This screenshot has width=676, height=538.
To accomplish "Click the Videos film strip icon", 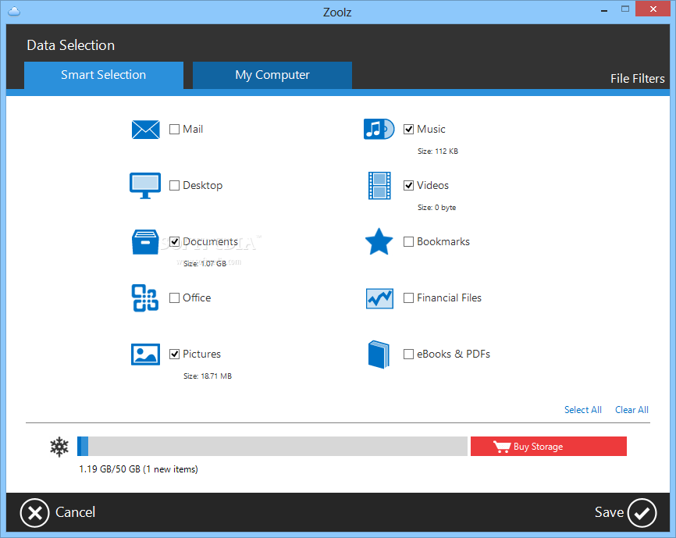I will (379, 186).
